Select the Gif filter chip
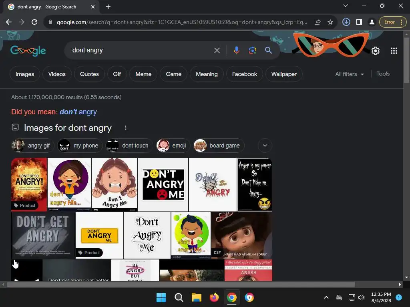The height and width of the screenshot is (307, 410). [x=117, y=74]
